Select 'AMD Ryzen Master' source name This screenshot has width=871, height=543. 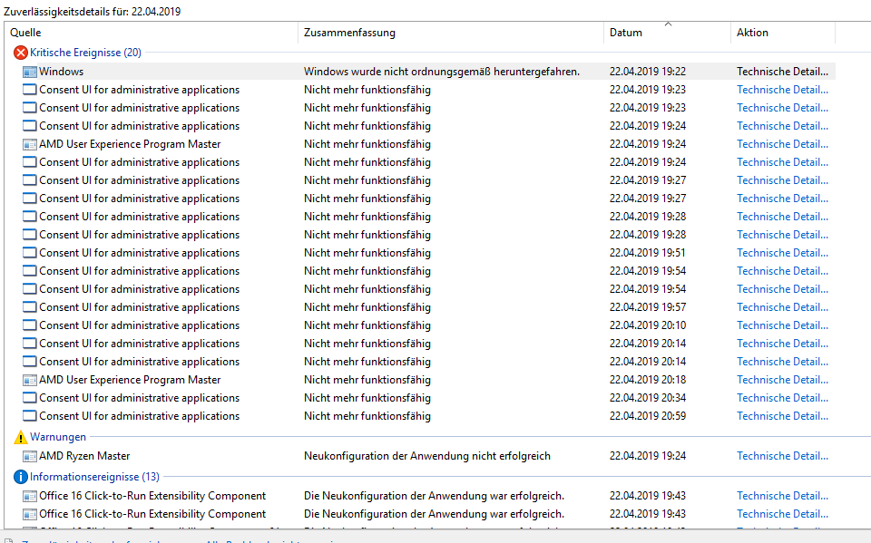tap(84, 456)
